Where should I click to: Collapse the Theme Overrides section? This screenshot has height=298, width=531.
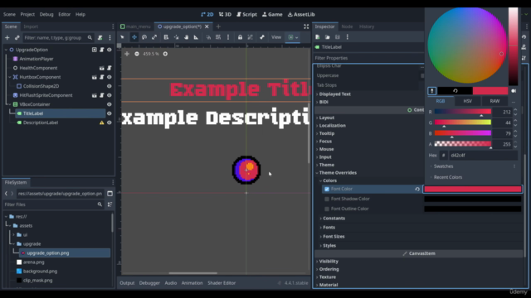(337, 173)
